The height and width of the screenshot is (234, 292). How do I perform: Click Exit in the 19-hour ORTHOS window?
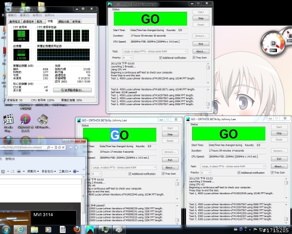(x=170, y=160)
